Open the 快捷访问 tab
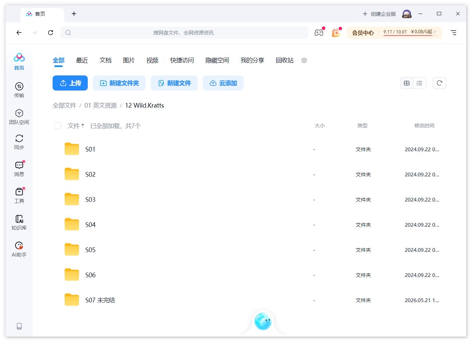This screenshot has height=344, width=473. pyautogui.click(x=182, y=60)
